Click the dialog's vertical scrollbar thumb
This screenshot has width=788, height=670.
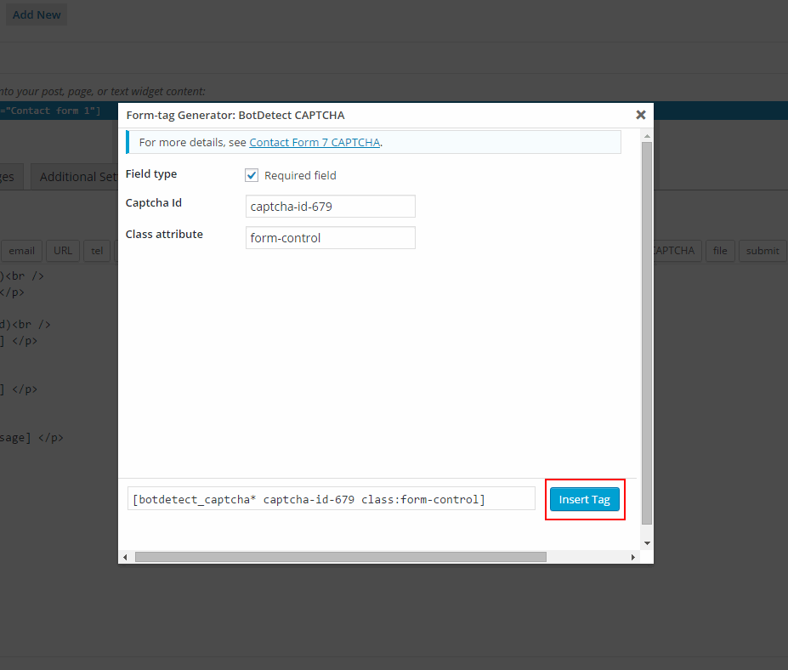pyautogui.click(x=647, y=332)
